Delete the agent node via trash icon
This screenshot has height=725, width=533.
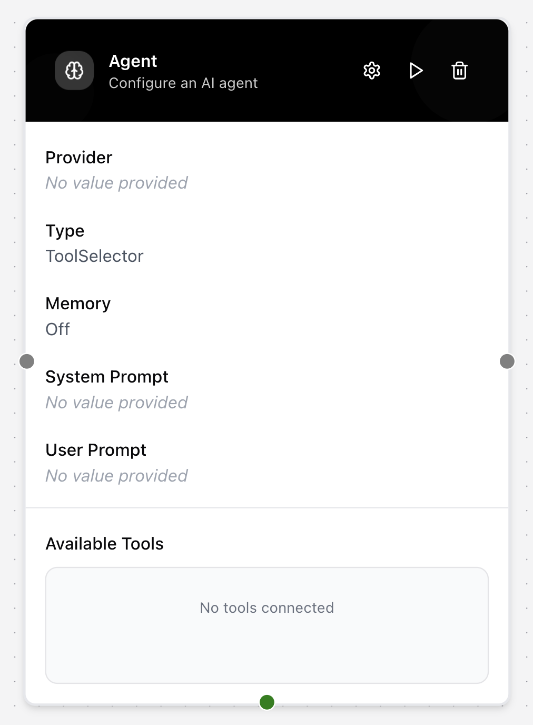[x=459, y=71]
